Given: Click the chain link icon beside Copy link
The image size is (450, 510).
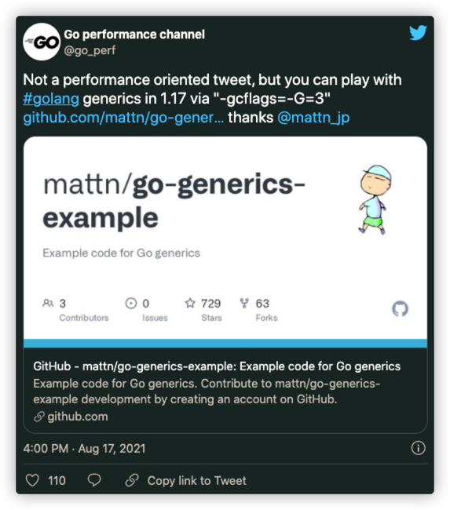Looking at the screenshot, I should tap(132, 480).
